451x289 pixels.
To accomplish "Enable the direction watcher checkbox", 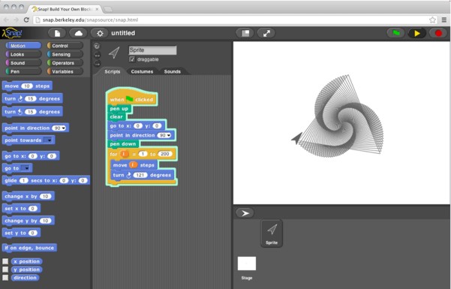I will 5,278.
